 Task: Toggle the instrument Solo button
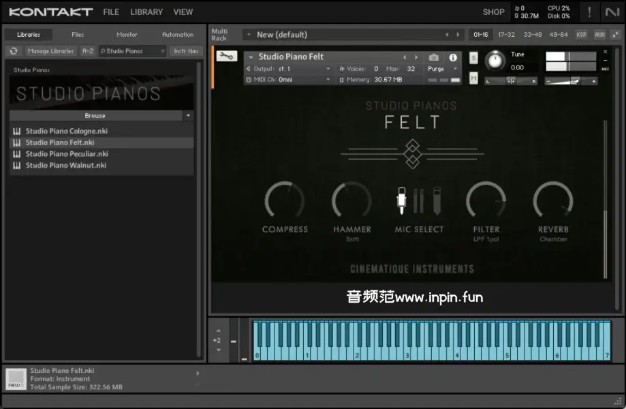[x=473, y=58]
